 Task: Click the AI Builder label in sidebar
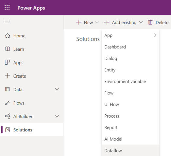click(23, 116)
